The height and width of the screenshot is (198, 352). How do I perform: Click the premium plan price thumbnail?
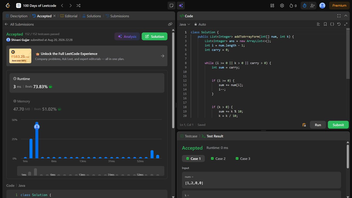[20, 56]
